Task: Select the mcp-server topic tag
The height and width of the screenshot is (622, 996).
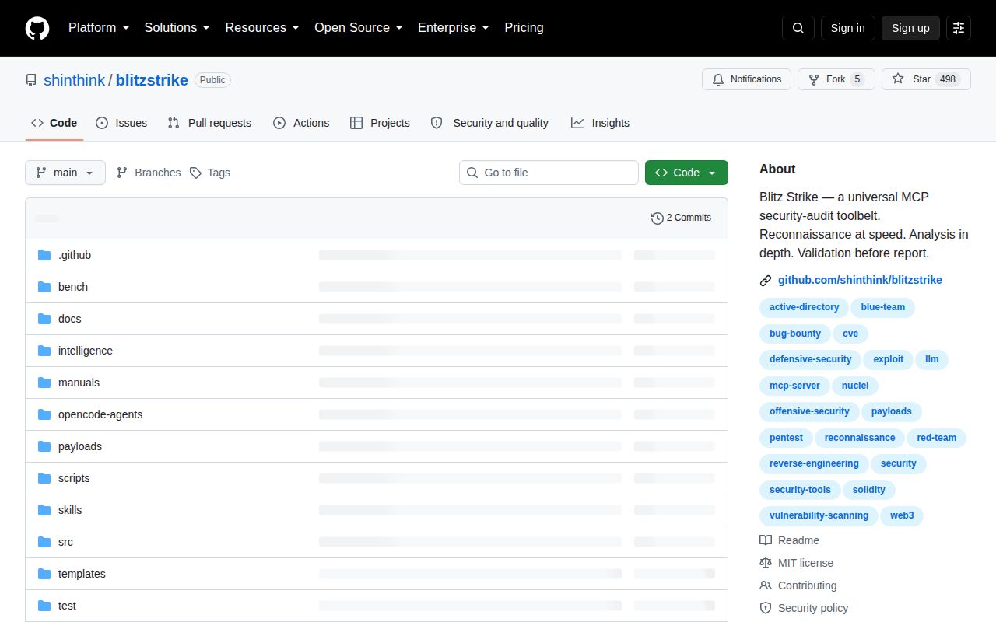Action: (x=794, y=386)
